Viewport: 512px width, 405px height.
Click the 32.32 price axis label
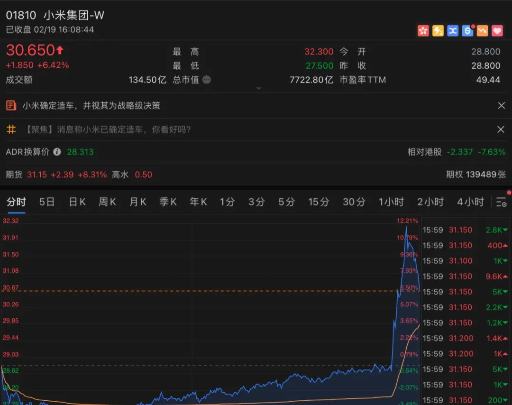11,221
